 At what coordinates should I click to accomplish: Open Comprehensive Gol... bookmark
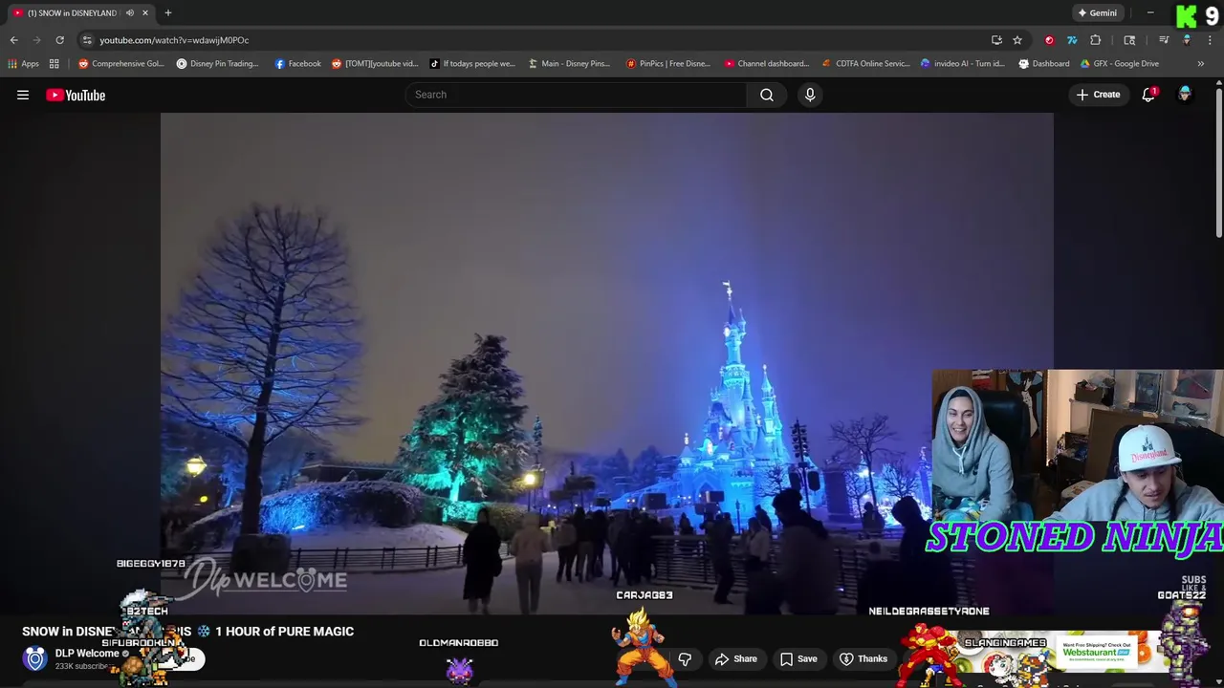pos(121,64)
